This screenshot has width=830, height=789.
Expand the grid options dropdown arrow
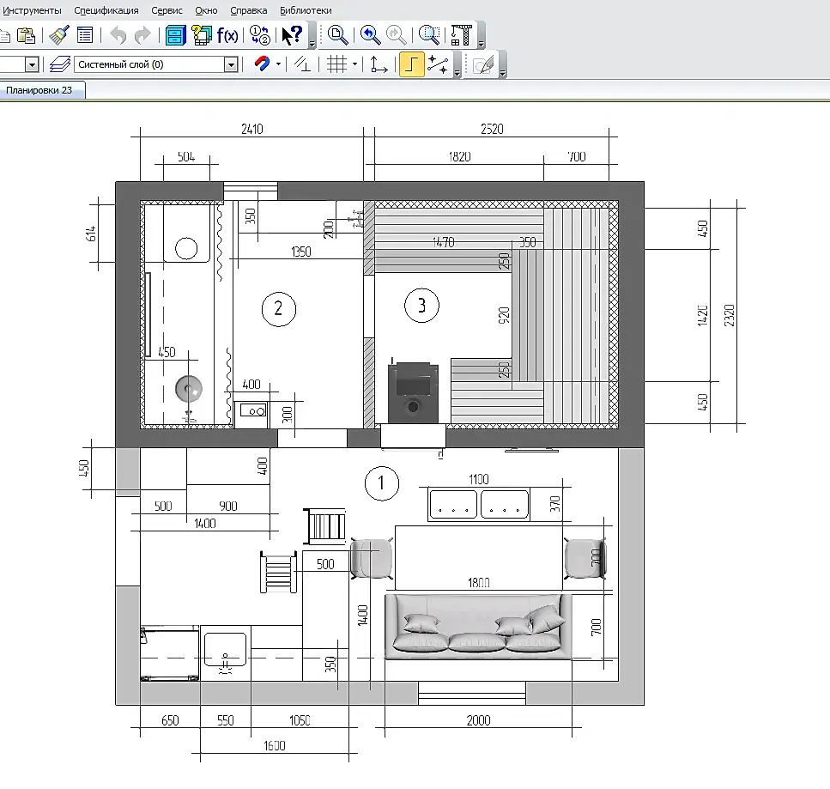[354, 64]
